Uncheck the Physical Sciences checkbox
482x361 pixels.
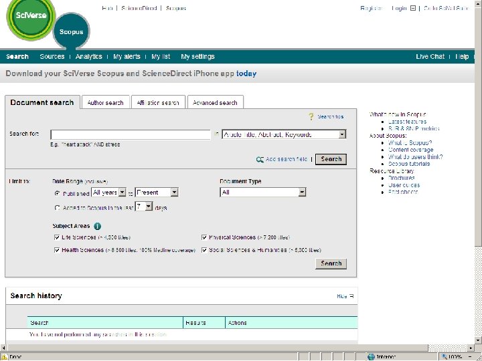pyautogui.click(x=204, y=237)
